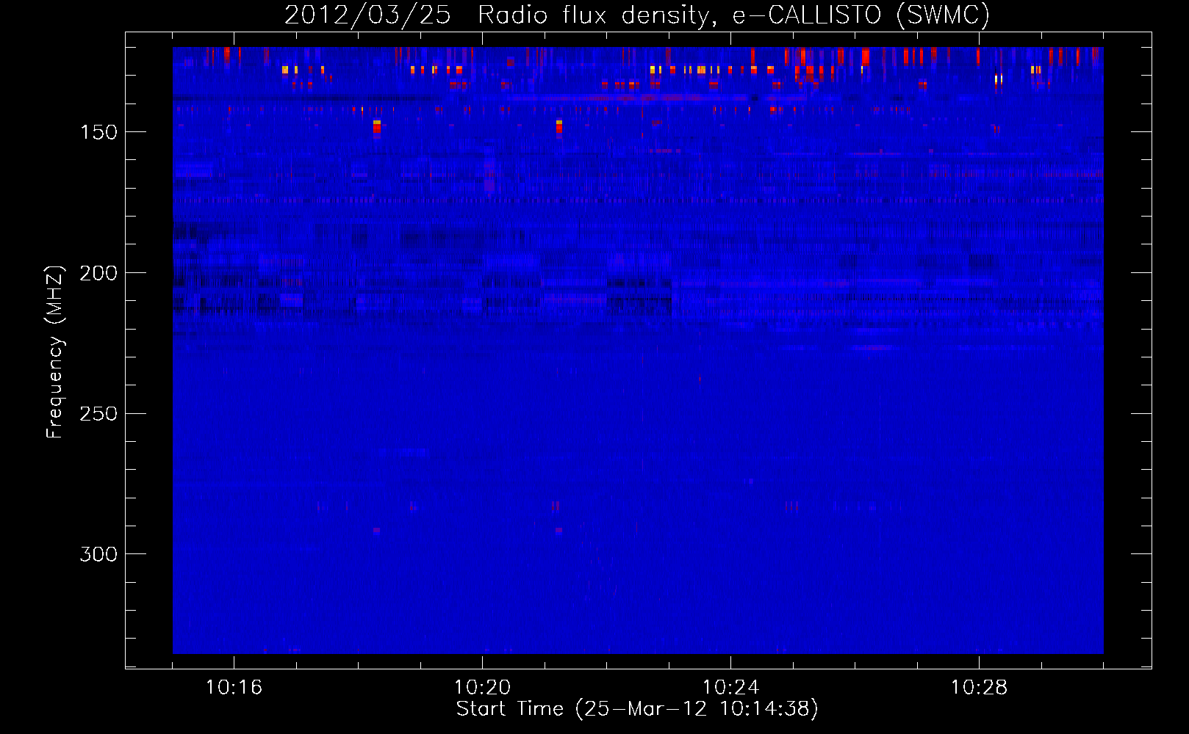Click the 250 frequency tick label
This screenshot has height=734, width=1189.
click(98, 414)
